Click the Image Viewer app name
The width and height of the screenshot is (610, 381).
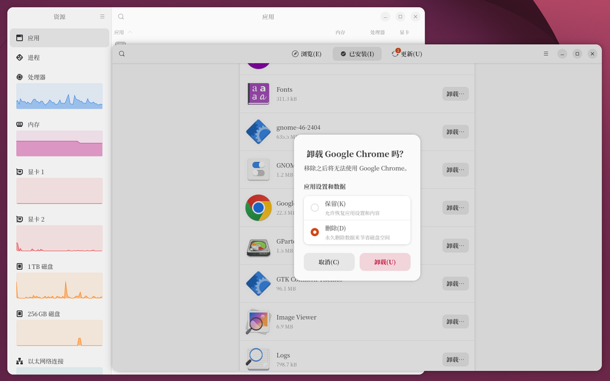pyautogui.click(x=297, y=317)
